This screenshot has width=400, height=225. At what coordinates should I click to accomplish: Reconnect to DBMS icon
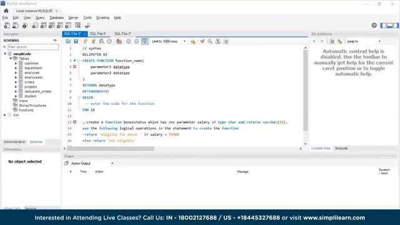[87, 25]
